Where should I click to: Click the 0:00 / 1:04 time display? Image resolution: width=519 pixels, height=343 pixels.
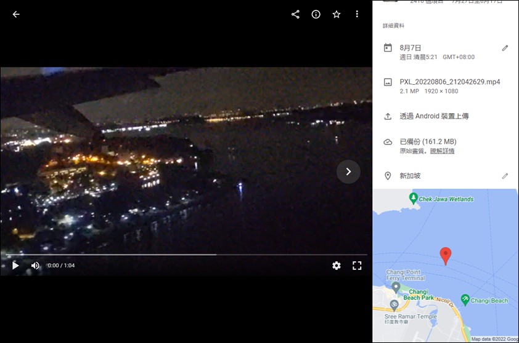tap(61, 266)
